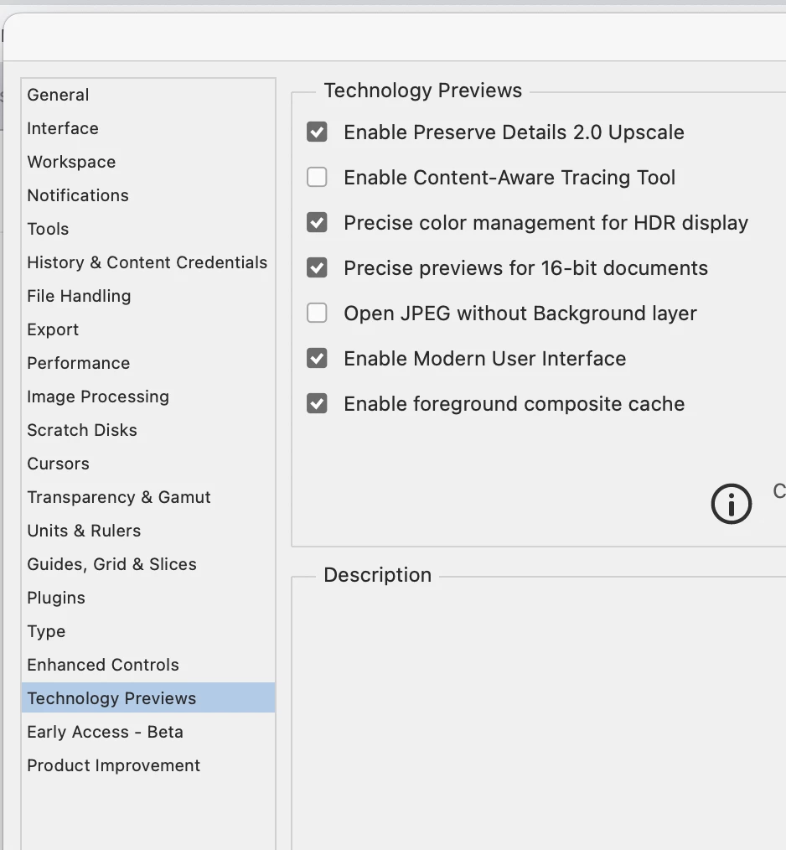Turn off Enable Modern User Interface

click(x=317, y=359)
